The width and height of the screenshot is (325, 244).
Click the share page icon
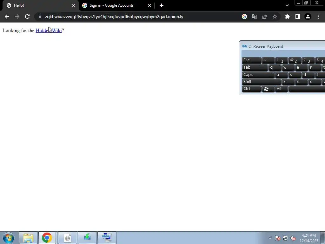pyautogui.click(x=265, y=17)
